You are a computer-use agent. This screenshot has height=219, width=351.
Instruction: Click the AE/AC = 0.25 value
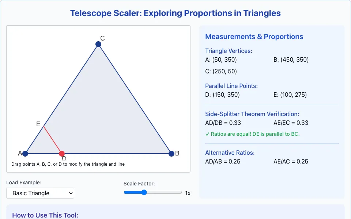[x=291, y=161]
